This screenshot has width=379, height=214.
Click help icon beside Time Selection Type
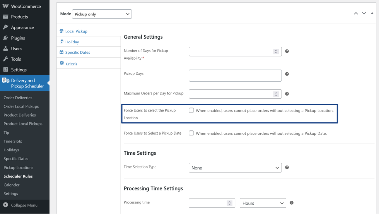(x=287, y=168)
